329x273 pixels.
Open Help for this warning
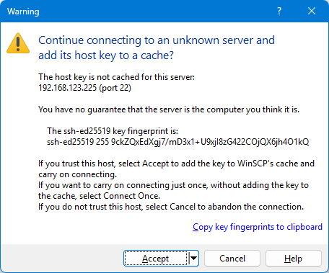coord(294,259)
